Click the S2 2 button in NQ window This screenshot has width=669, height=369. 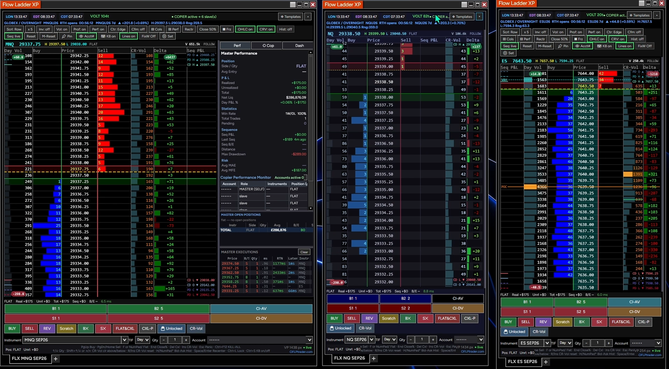point(405,308)
